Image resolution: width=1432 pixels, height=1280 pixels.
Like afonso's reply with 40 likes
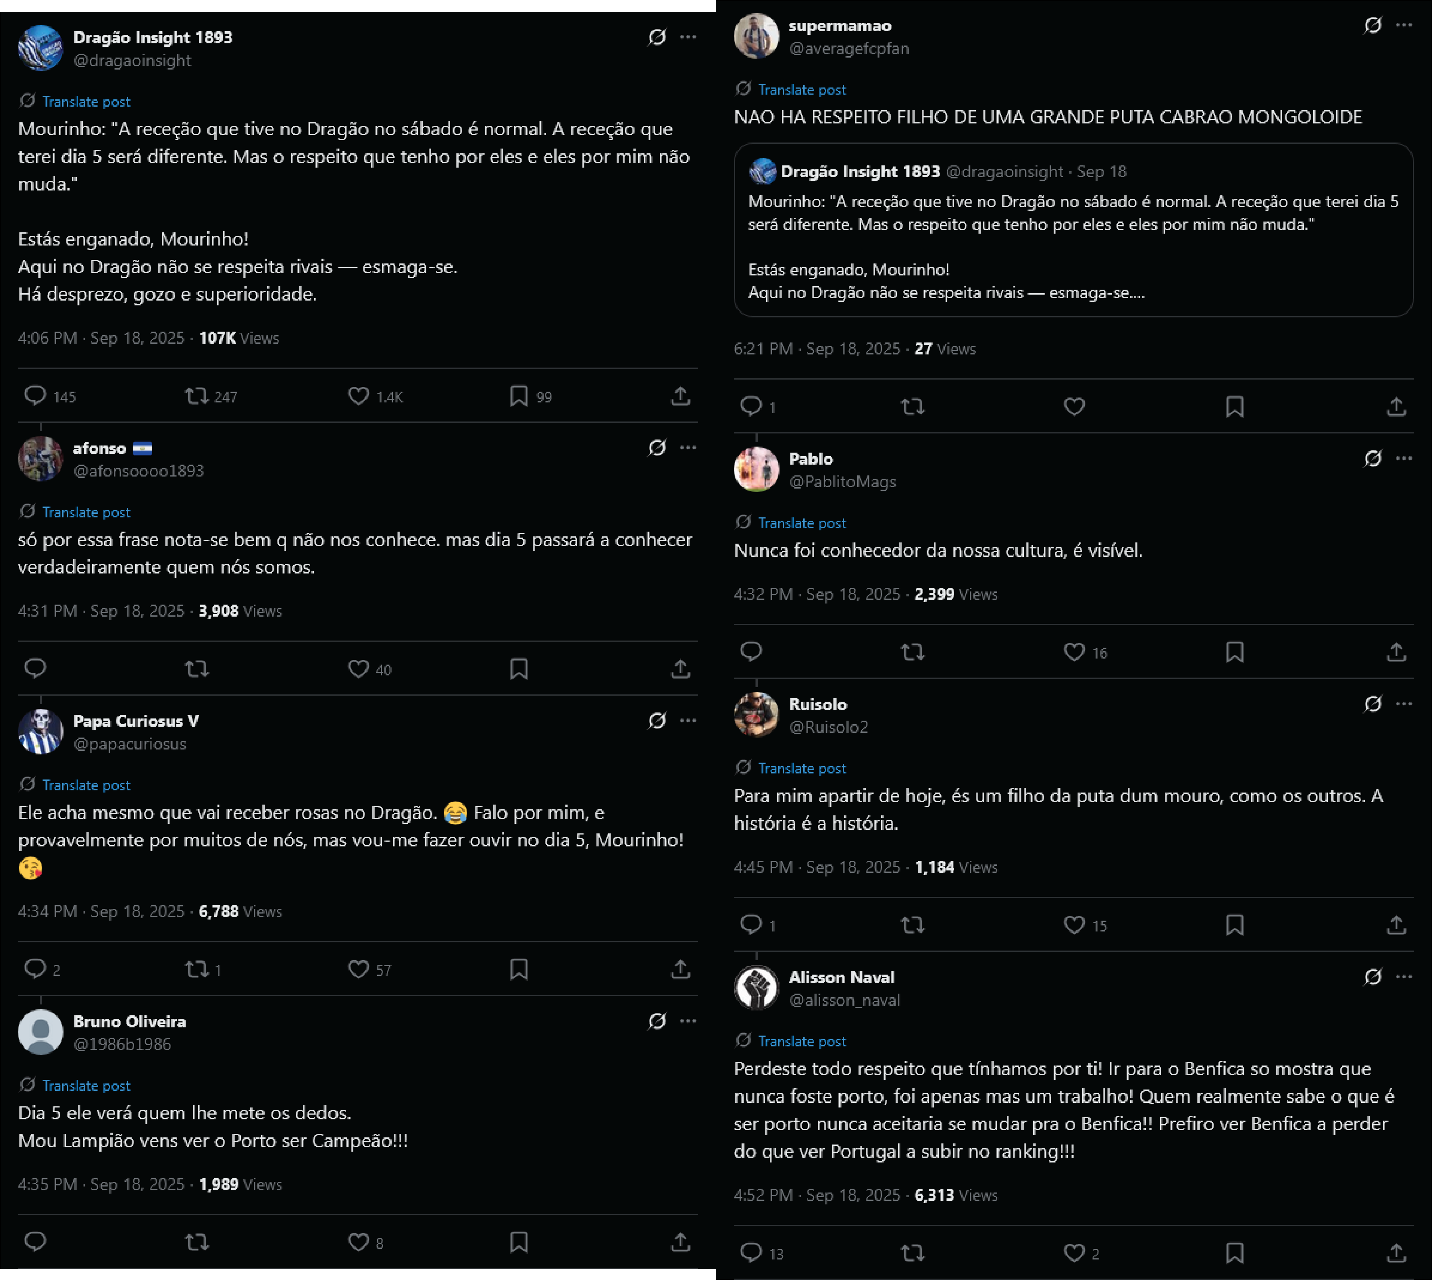coord(358,669)
